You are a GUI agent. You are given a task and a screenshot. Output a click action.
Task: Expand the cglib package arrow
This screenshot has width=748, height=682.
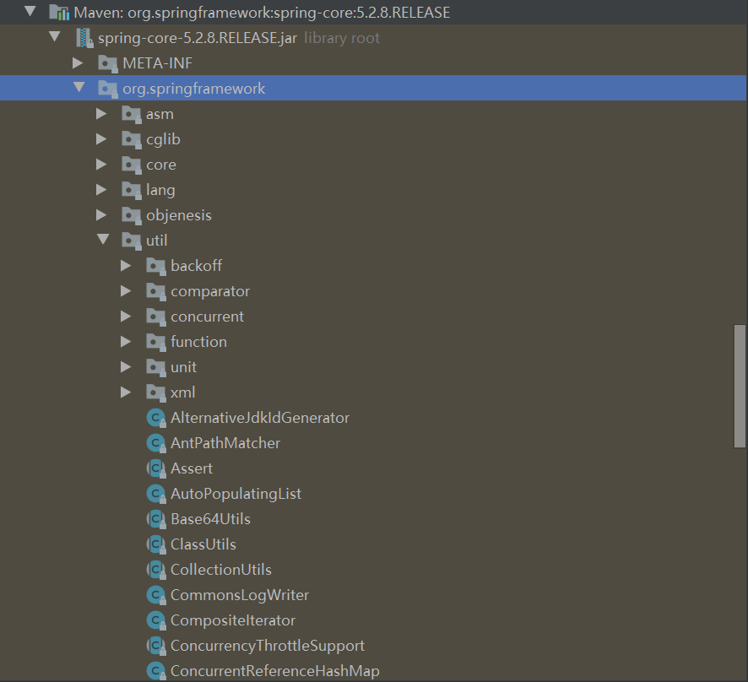(101, 138)
